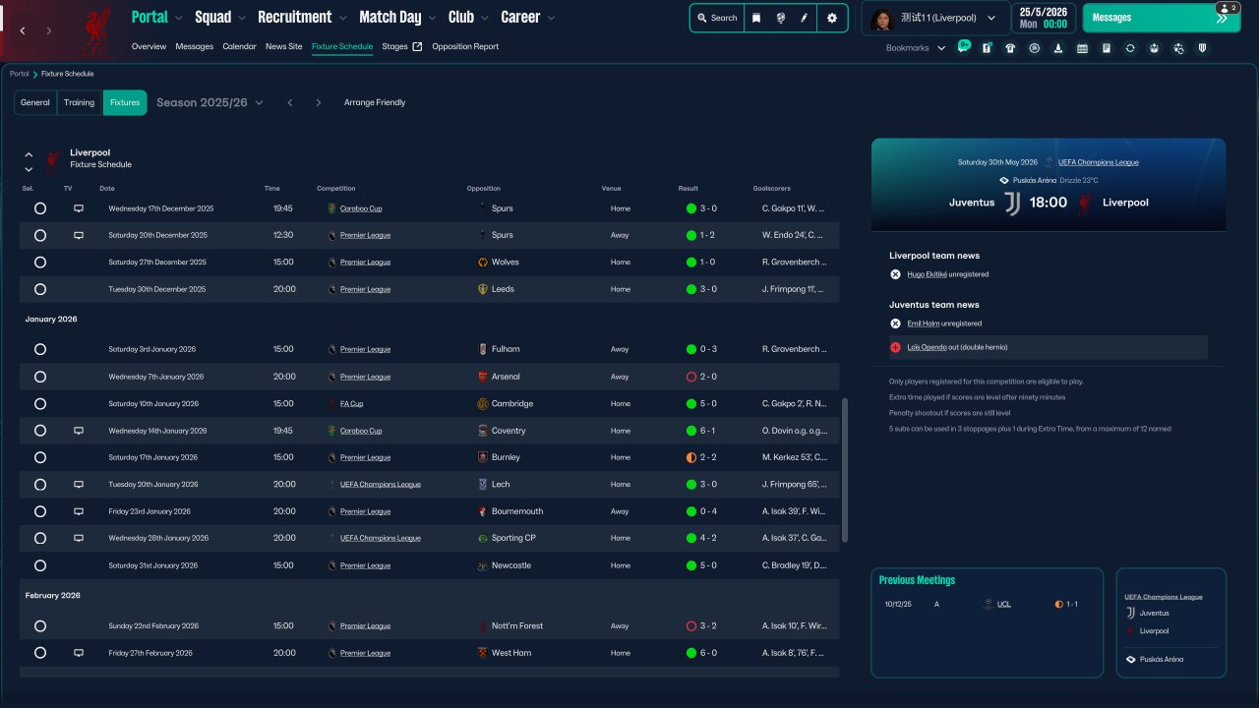Switch to the Training tab
Viewport: 1259px width, 708px height.
pyautogui.click(x=80, y=102)
